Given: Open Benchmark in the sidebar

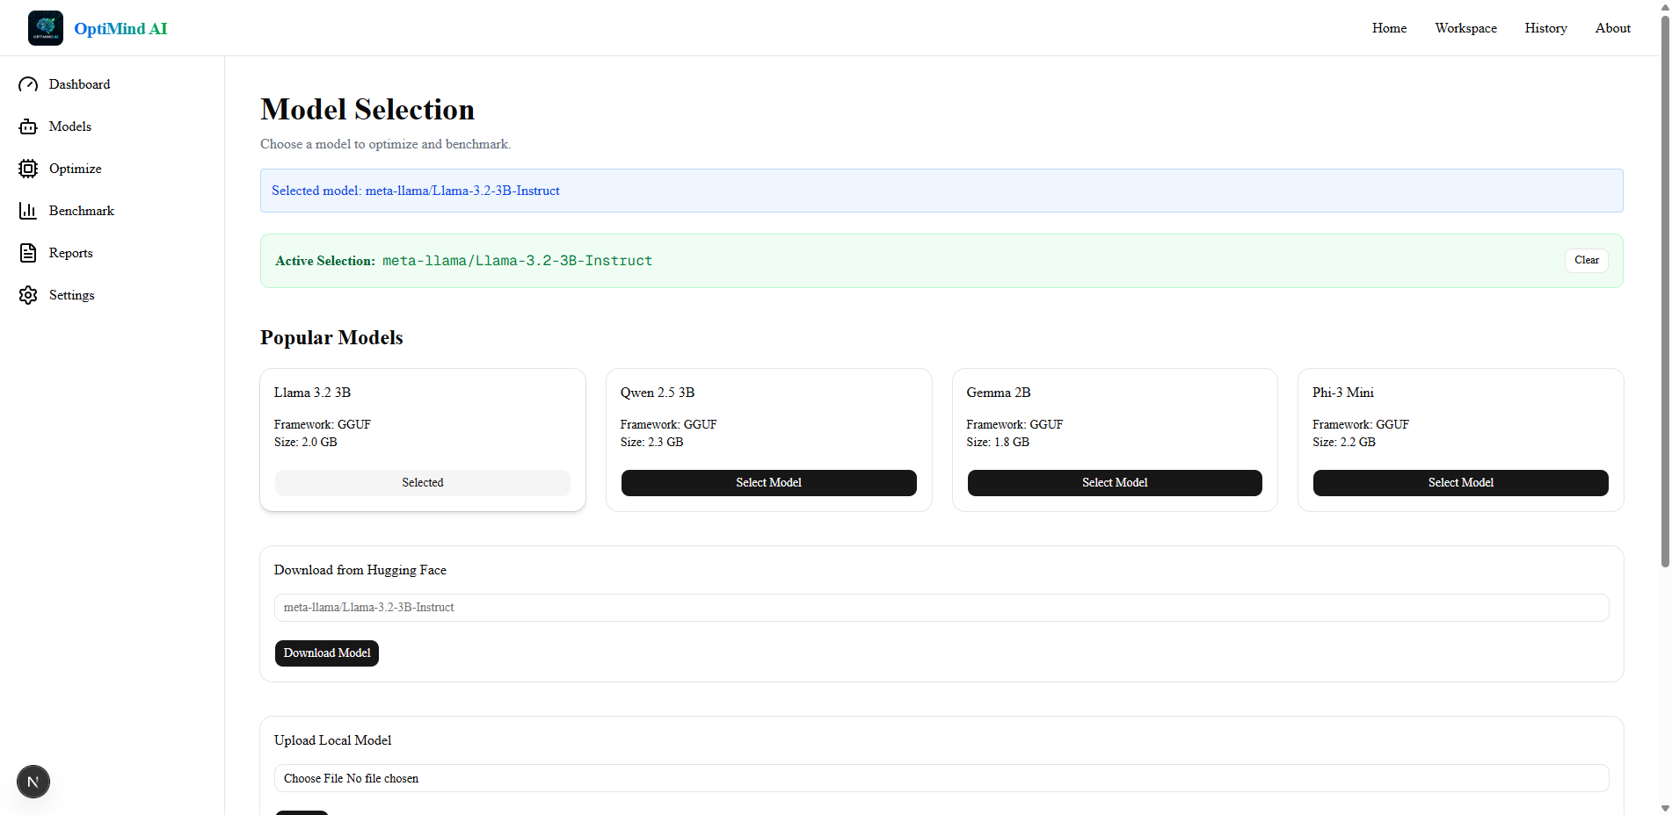Looking at the screenshot, I should [81, 211].
